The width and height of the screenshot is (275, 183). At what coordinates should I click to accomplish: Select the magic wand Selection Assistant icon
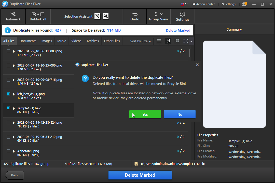(x=97, y=16)
